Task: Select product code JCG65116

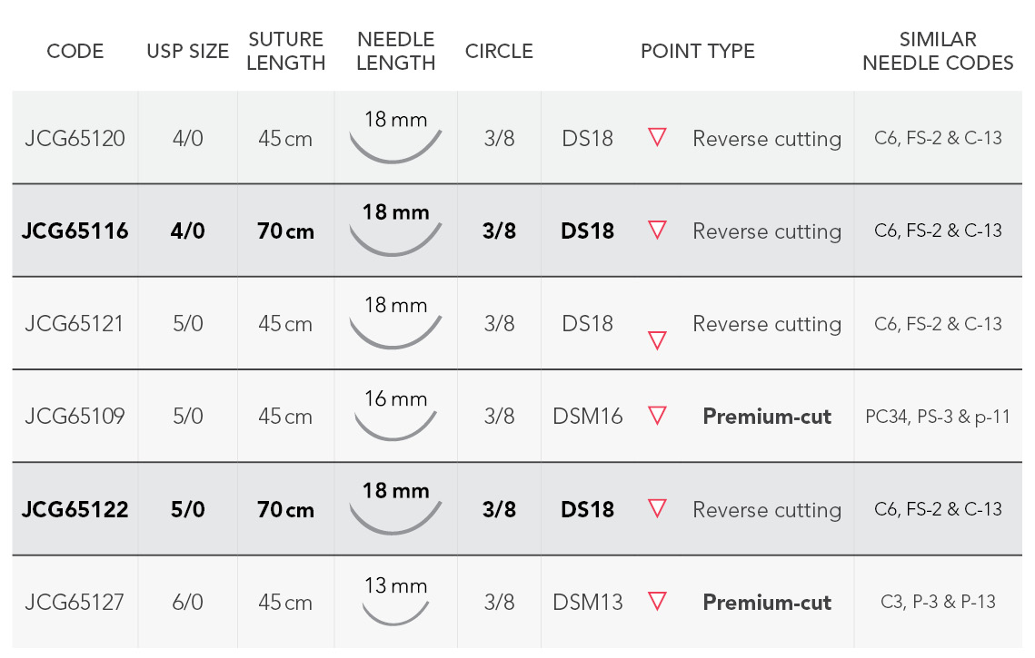Action: (75, 231)
